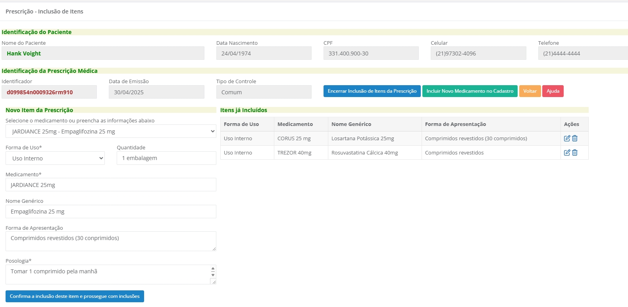Click Uso Interno cell in the CORUS row
The width and height of the screenshot is (628, 307).
click(x=247, y=138)
